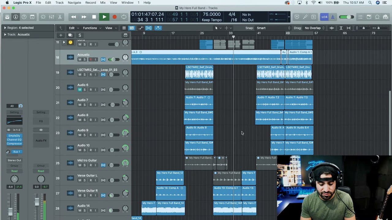Adjust the vertical zoom slider
Screen dimensions: 392x220
point(363,28)
